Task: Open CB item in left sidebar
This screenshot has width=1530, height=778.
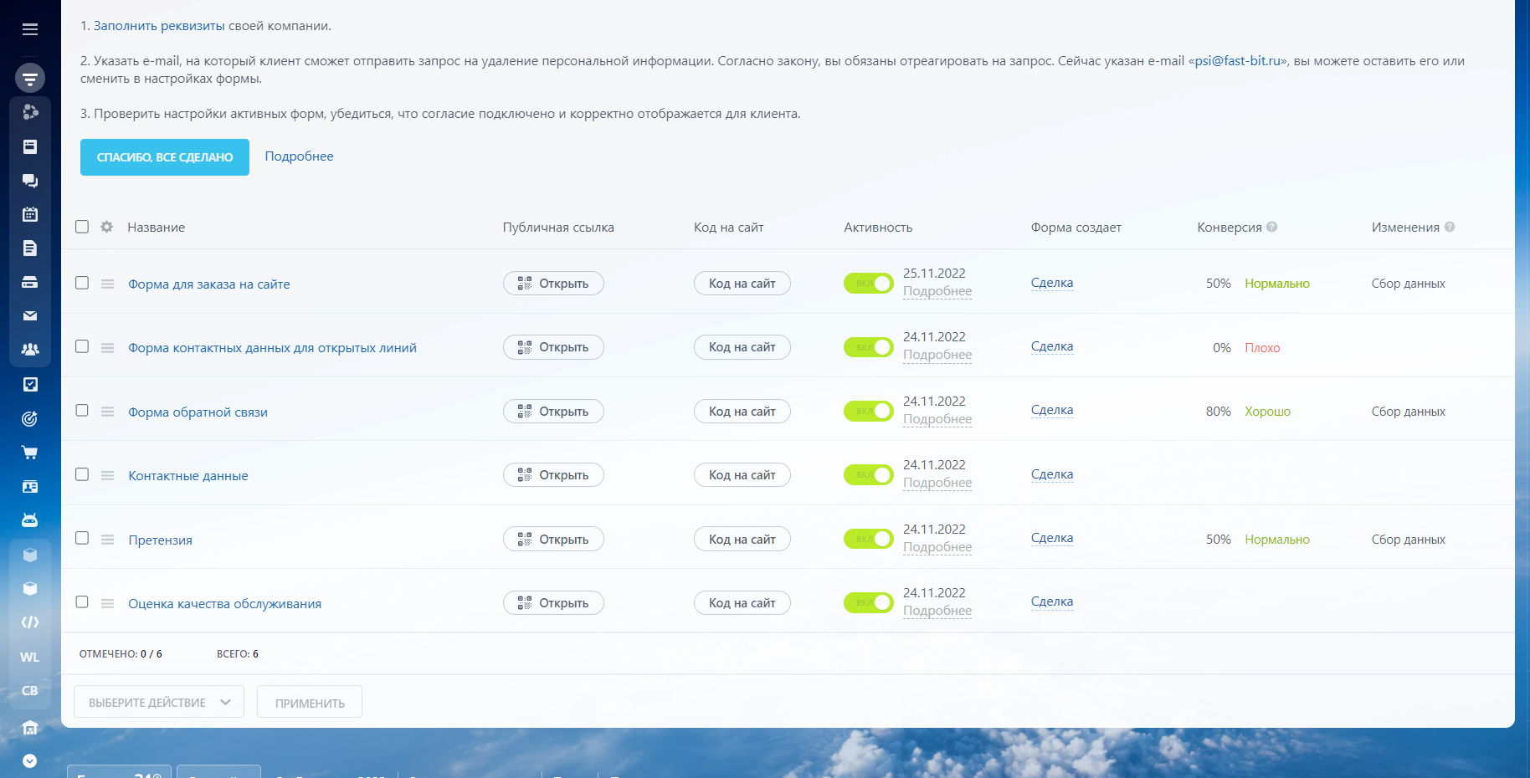Action: [x=30, y=691]
